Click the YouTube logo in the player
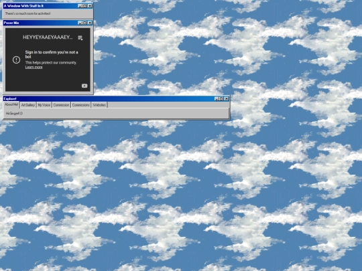362x271 pixels. (x=84, y=86)
